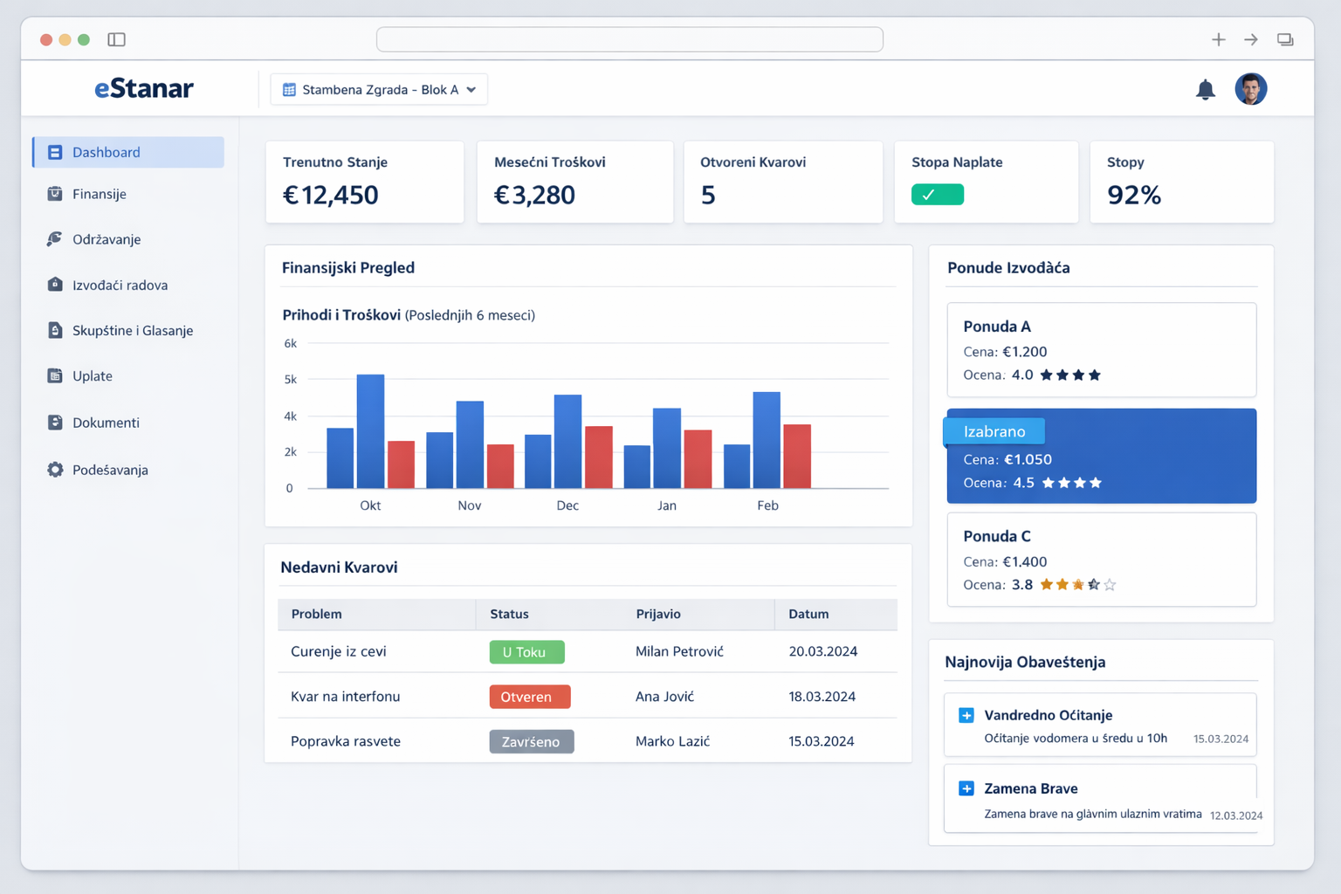Select the Finansije sidebar icon
This screenshot has width=1341, height=894.
pyautogui.click(x=54, y=194)
